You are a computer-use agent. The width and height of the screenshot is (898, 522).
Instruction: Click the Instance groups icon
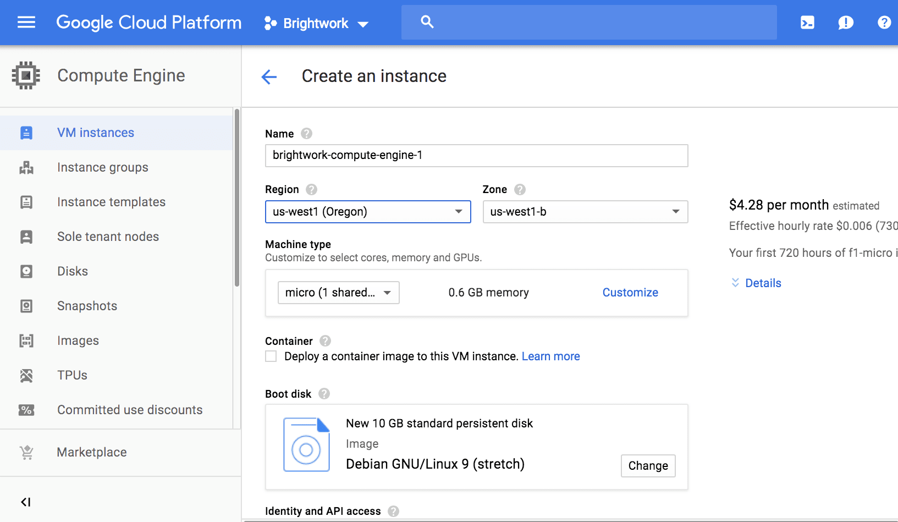pyautogui.click(x=26, y=167)
